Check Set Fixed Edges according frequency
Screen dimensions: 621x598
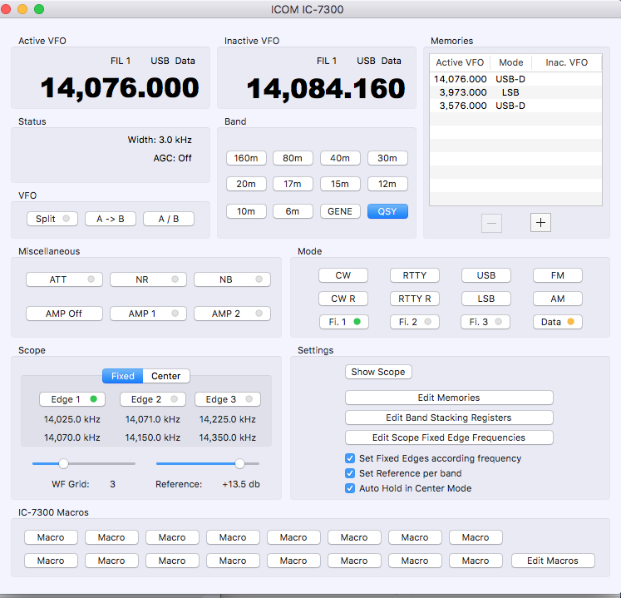[x=350, y=458]
